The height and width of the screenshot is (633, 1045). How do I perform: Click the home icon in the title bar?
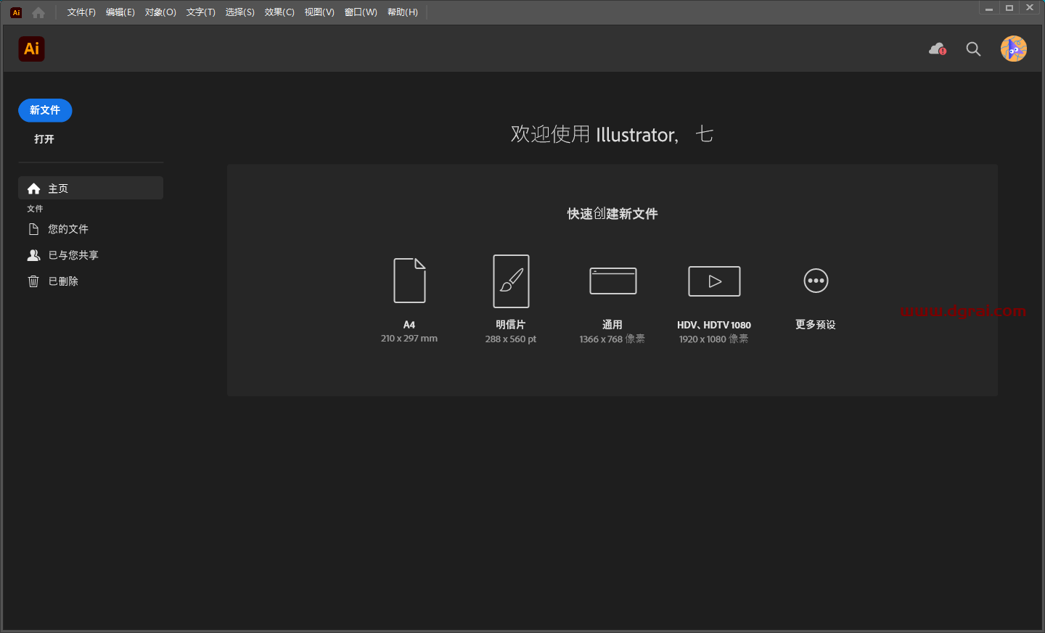[x=38, y=12]
